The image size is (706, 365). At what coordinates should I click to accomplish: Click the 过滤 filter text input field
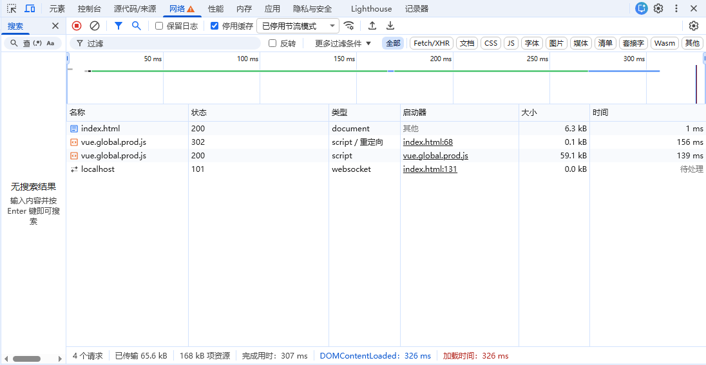coord(167,43)
